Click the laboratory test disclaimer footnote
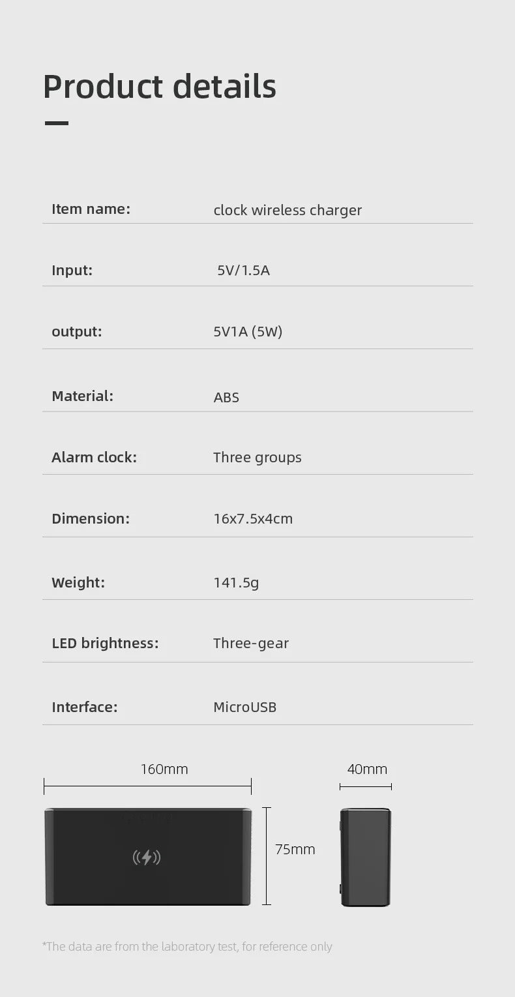 187,946
